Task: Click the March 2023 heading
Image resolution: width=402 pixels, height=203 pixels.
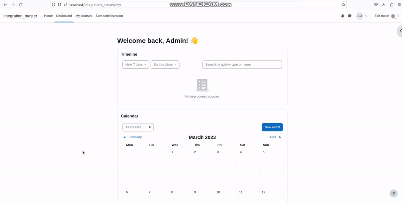Action: click(203, 137)
